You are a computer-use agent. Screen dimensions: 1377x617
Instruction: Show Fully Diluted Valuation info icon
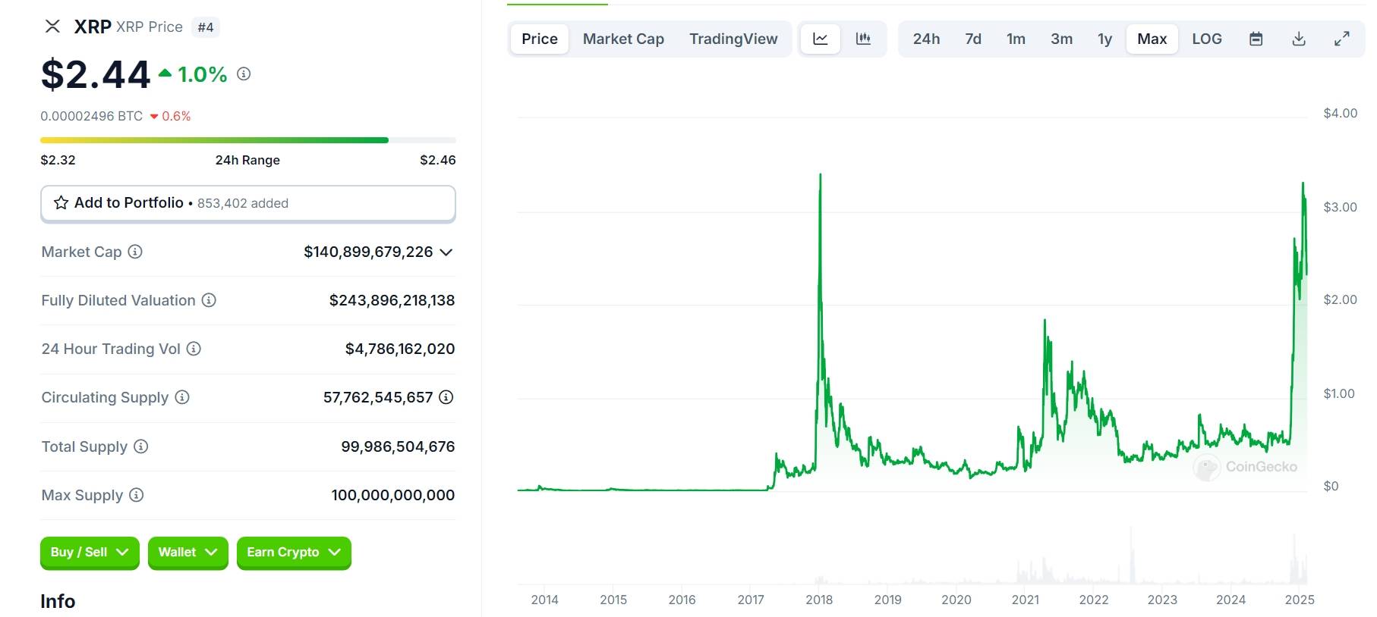click(x=209, y=300)
